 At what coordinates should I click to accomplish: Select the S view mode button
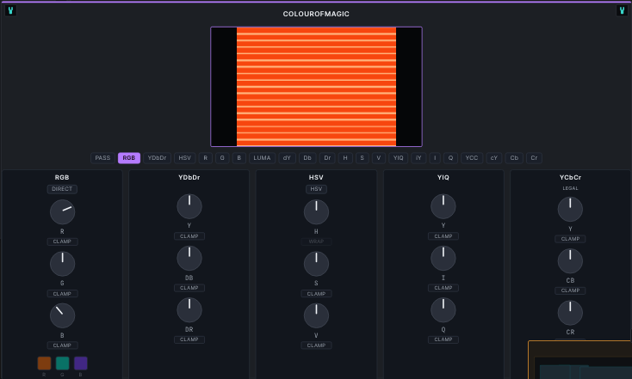pos(362,158)
